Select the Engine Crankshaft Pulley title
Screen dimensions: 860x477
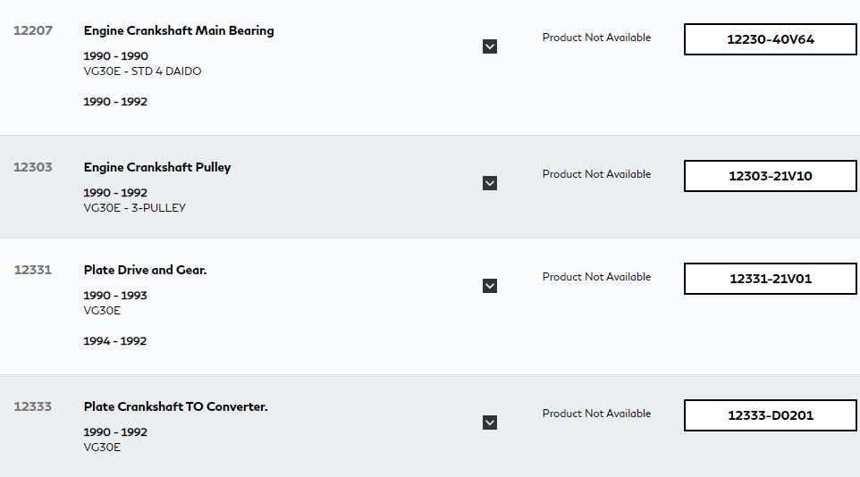(157, 167)
